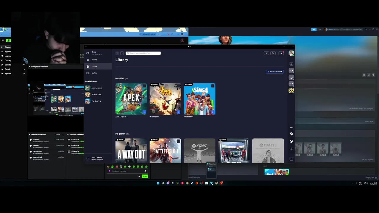Close Vista previa del stream panel
Screen dimensions: 379x213
[29, 67]
